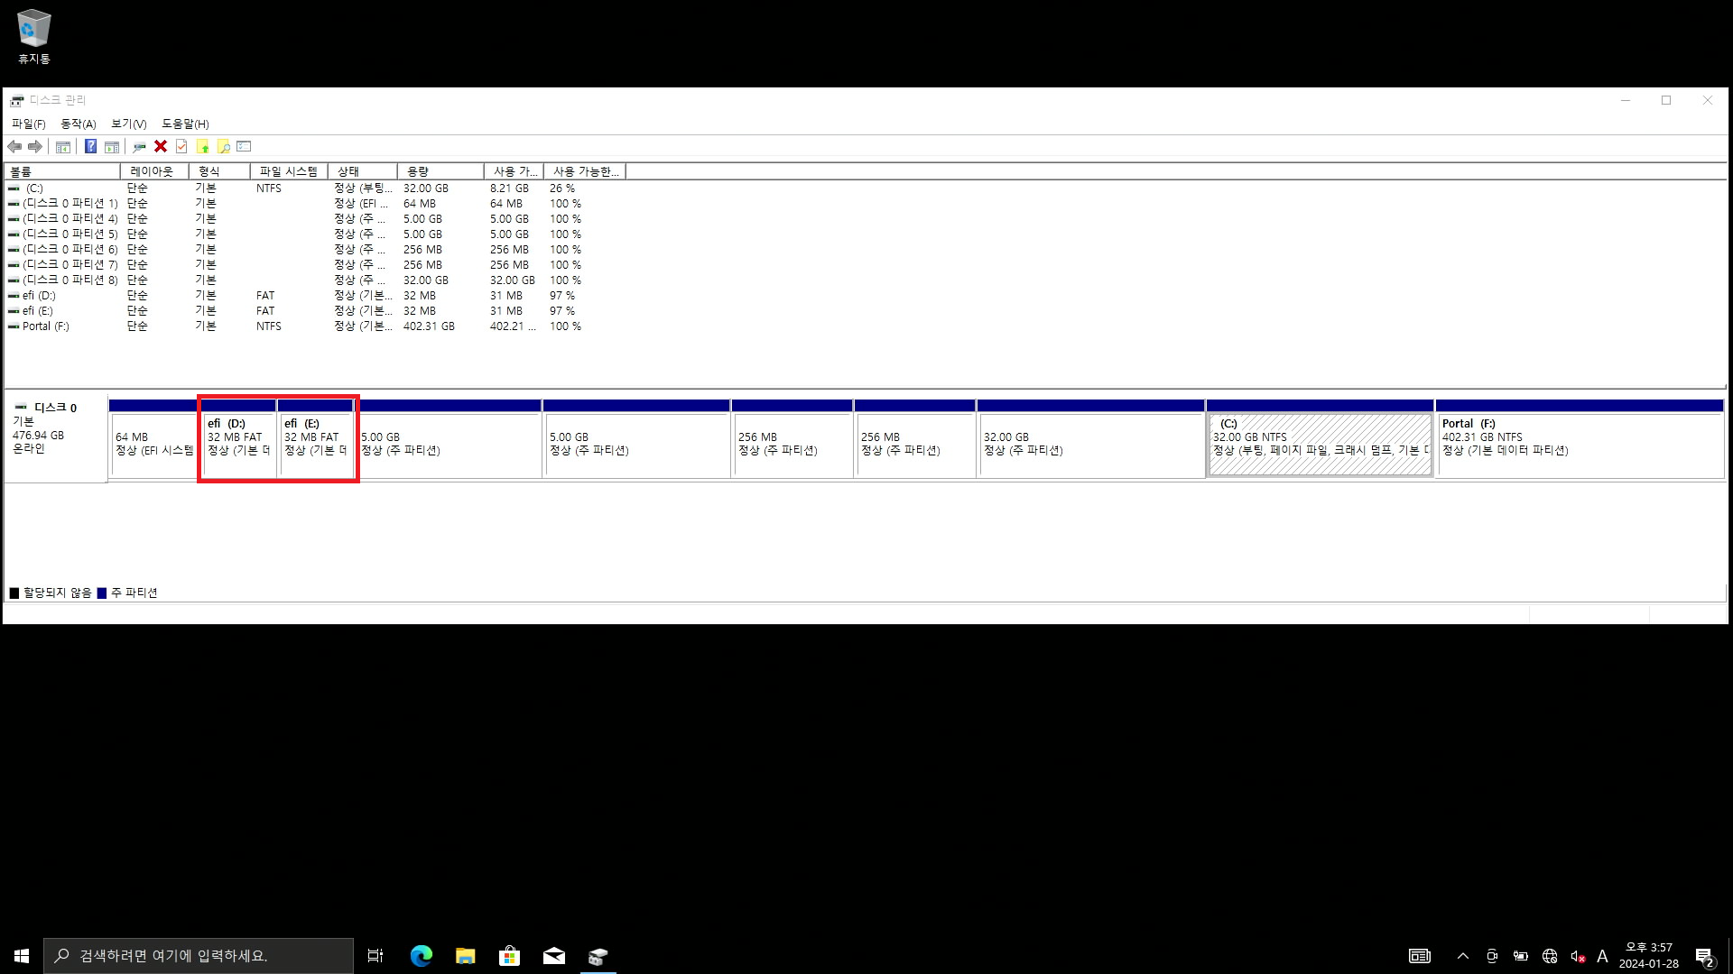This screenshot has height=974, width=1733.
Task: Show hidden tray icons chevron
Action: pyautogui.click(x=1462, y=956)
